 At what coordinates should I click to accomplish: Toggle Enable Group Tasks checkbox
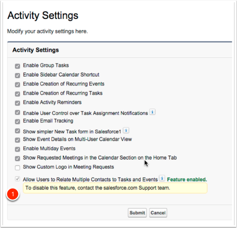click(x=17, y=66)
